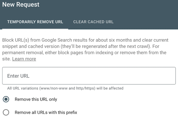Click the empty circle of the prefix radio option
178x118 pixels.
6,112
